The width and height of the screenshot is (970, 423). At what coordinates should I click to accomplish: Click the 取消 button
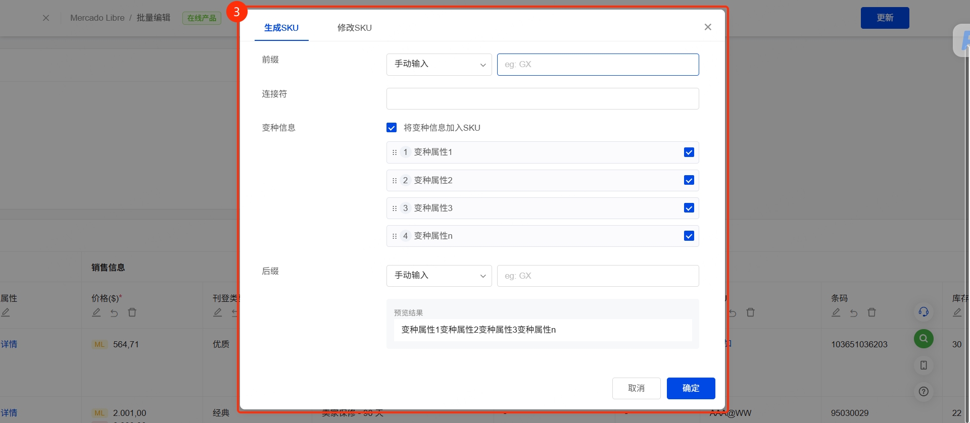[x=637, y=388]
